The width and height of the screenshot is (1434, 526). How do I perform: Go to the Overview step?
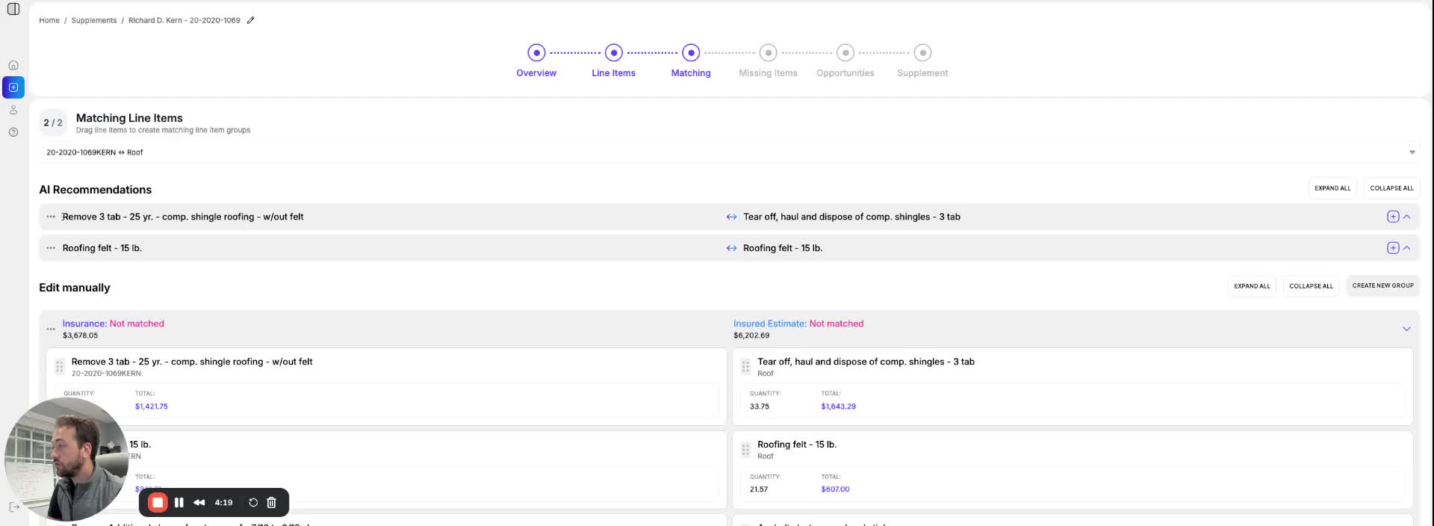tap(536, 61)
